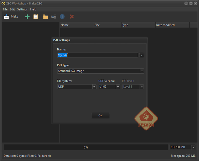Click the 0% capacity progress bar
The width and height of the screenshot is (199, 161).
(86, 147)
